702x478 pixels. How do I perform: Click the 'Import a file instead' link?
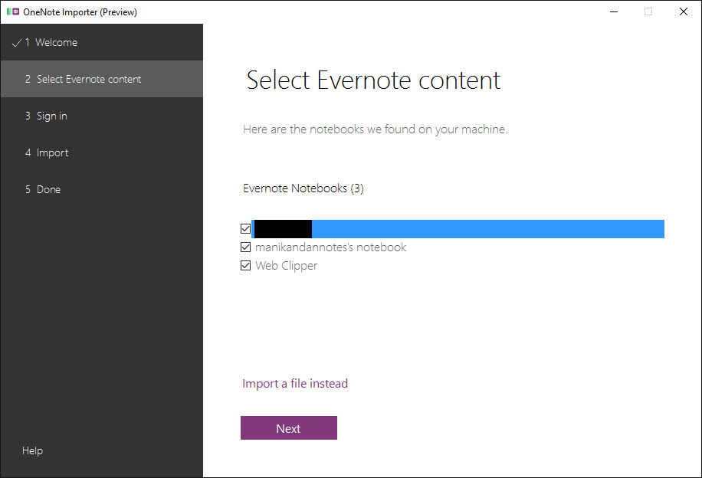(295, 384)
